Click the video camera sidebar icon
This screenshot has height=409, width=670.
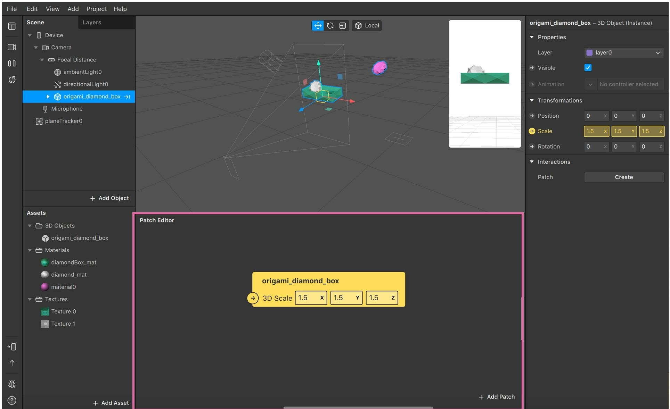click(x=12, y=47)
